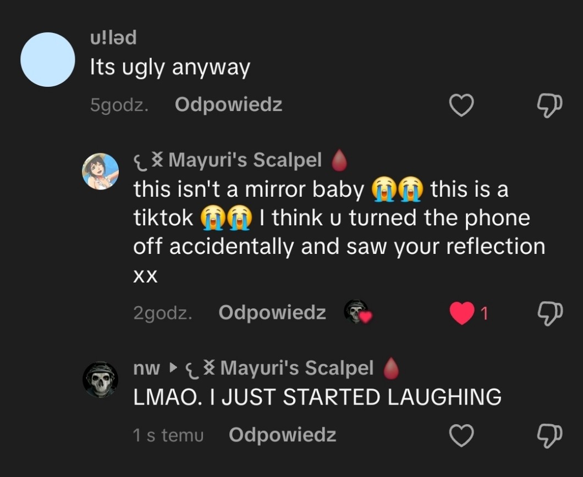
Task: Tap the Mayuri's Scalpel mention in nw's reply
Action: pos(297,368)
